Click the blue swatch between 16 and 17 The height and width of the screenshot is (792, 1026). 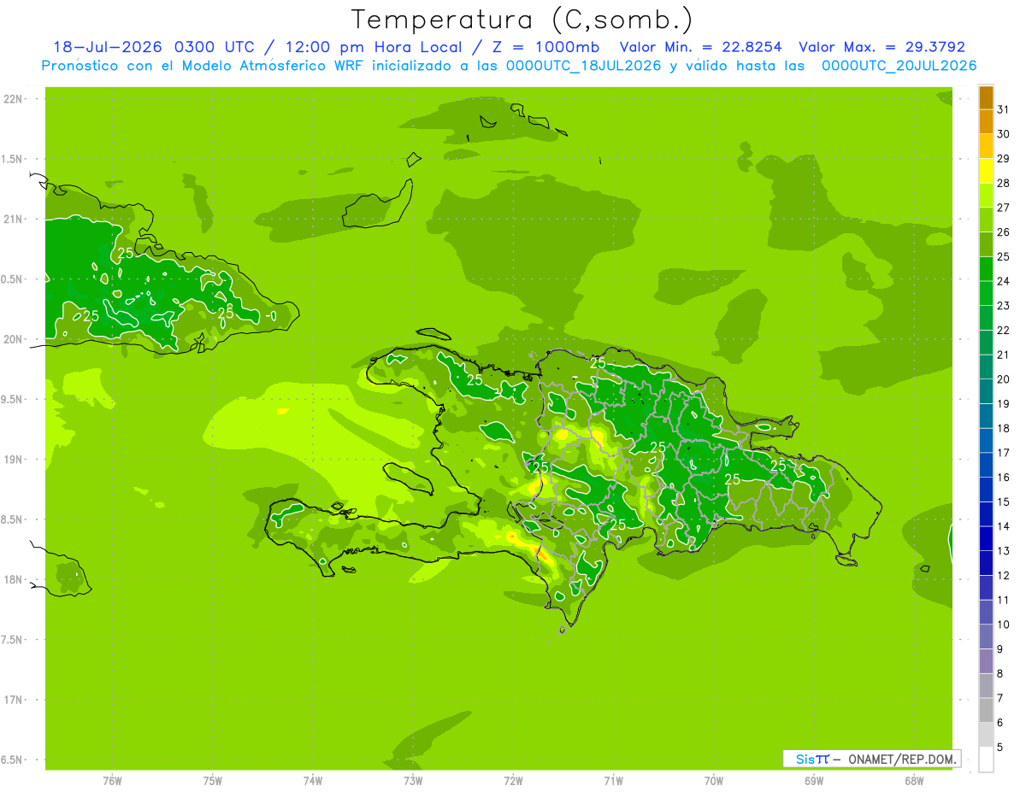986,466
